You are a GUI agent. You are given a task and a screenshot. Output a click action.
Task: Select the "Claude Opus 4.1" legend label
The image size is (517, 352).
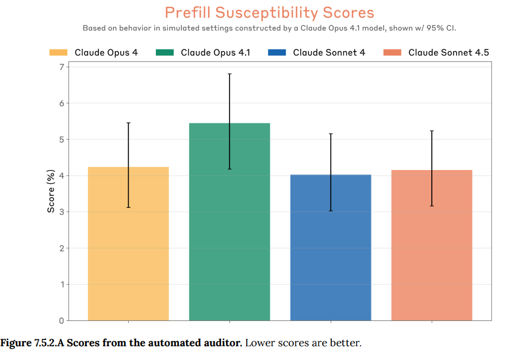(216, 52)
